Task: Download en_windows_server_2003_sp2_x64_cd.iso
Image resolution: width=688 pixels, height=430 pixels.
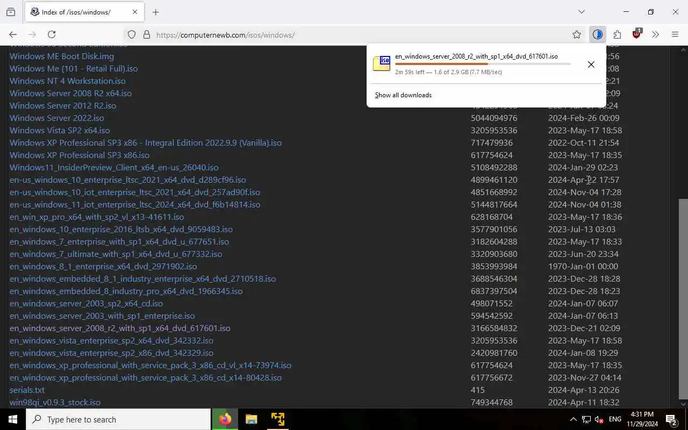Action: pyautogui.click(x=86, y=303)
